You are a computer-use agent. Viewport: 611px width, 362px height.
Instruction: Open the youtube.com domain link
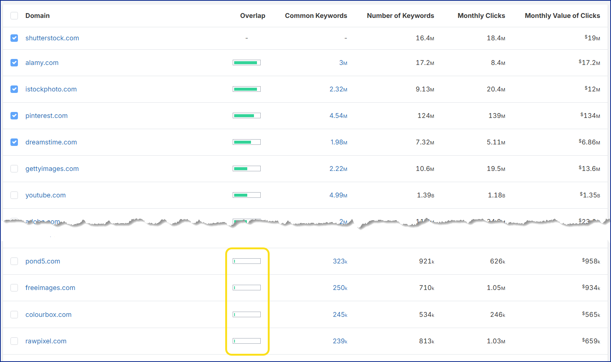click(x=46, y=195)
